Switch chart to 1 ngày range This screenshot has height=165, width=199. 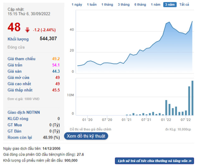pyautogui.click(x=77, y=5)
